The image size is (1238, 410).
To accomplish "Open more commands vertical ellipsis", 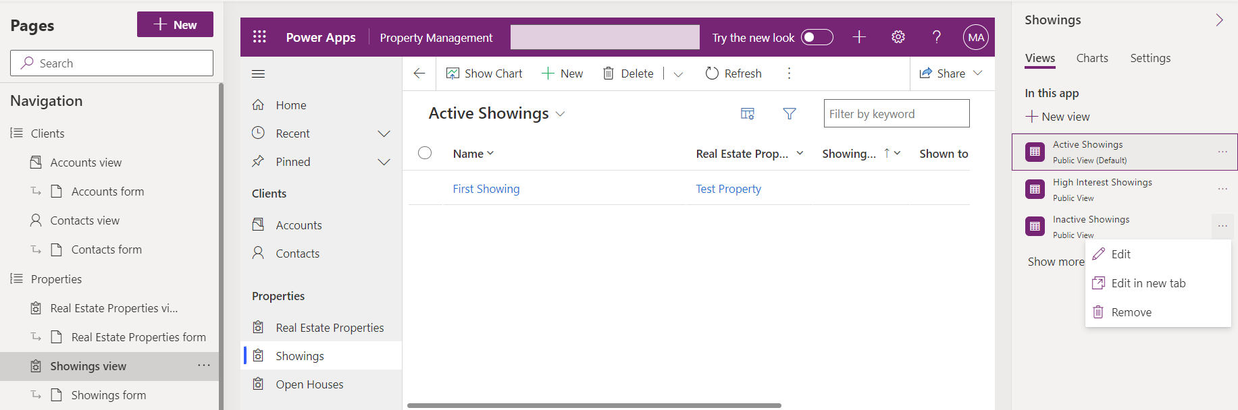I will coord(789,74).
